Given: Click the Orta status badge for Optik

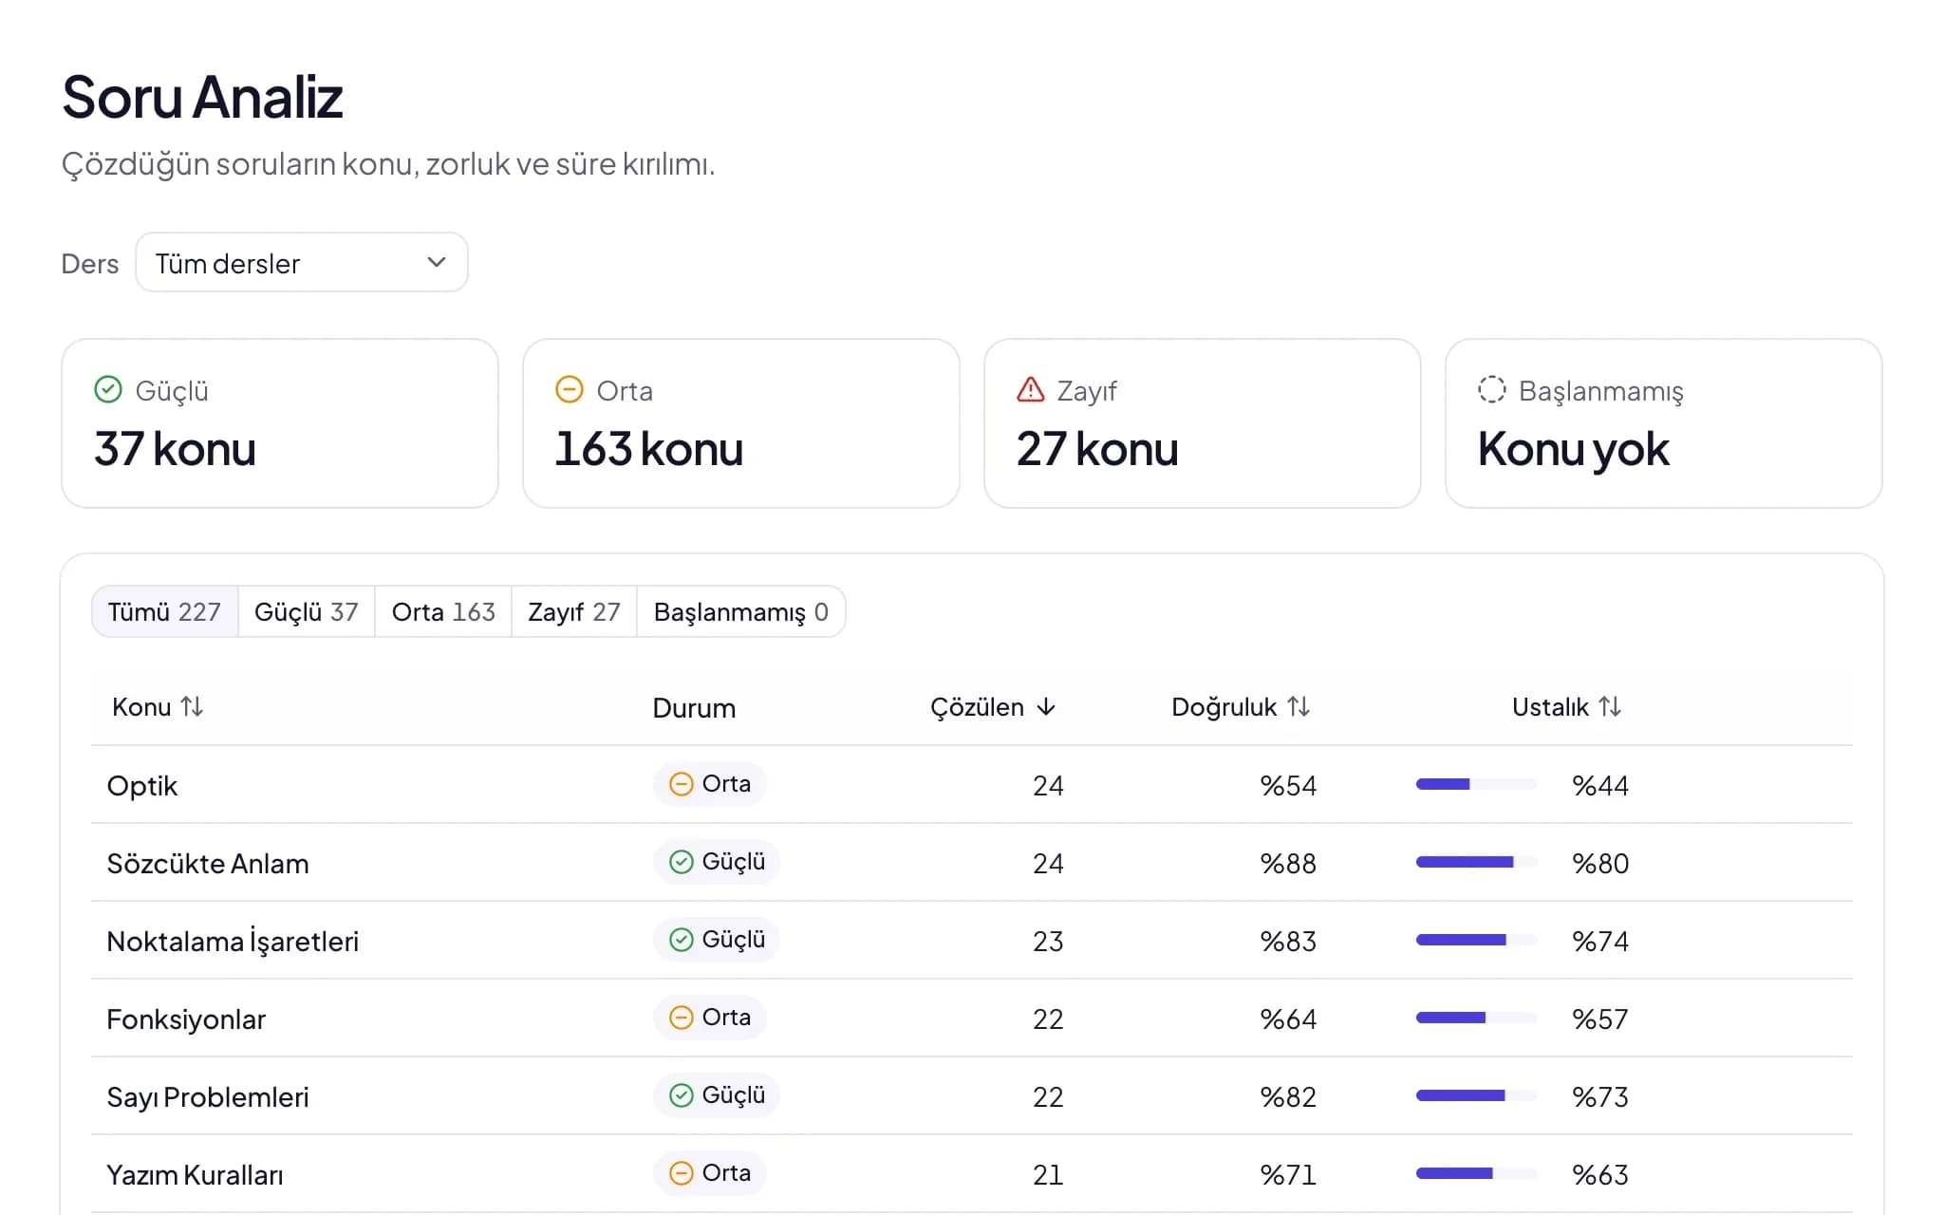Looking at the screenshot, I should point(710,784).
